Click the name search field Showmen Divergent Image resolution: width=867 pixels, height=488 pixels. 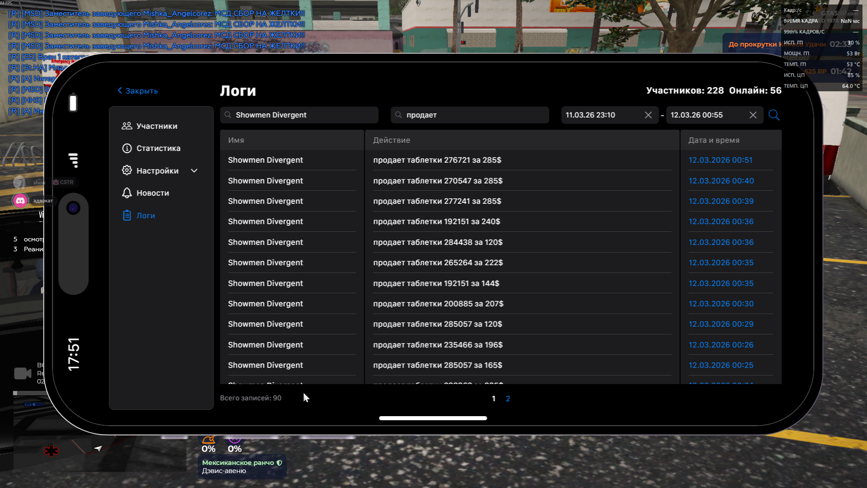tap(299, 115)
